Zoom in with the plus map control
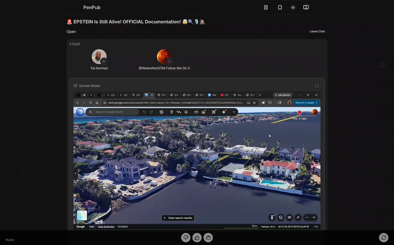The image size is (394, 245). click(314, 218)
